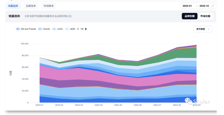The width and height of the screenshot is (224, 115).
Task: Open the 品牌竞争 tab
Action: [x=31, y=6]
